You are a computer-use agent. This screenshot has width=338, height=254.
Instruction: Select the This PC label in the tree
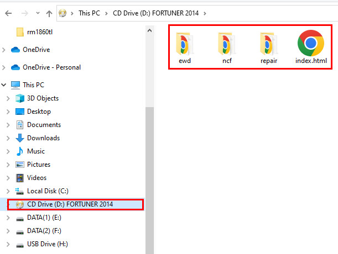click(x=33, y=85)
